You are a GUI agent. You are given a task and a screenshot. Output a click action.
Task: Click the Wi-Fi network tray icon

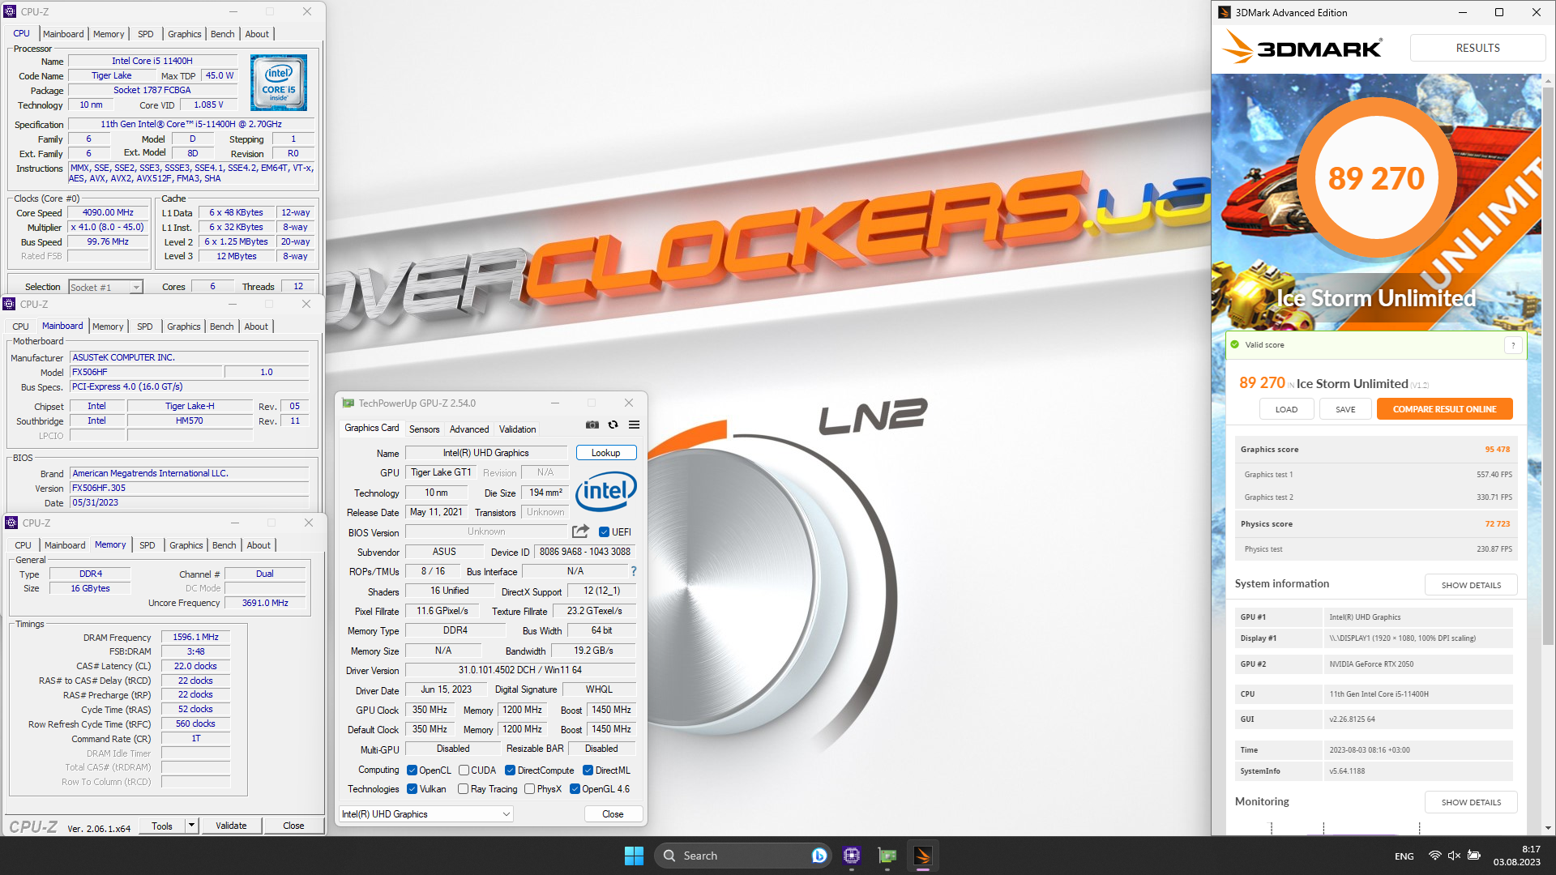pyautogui.click(x=1435, y=856)
